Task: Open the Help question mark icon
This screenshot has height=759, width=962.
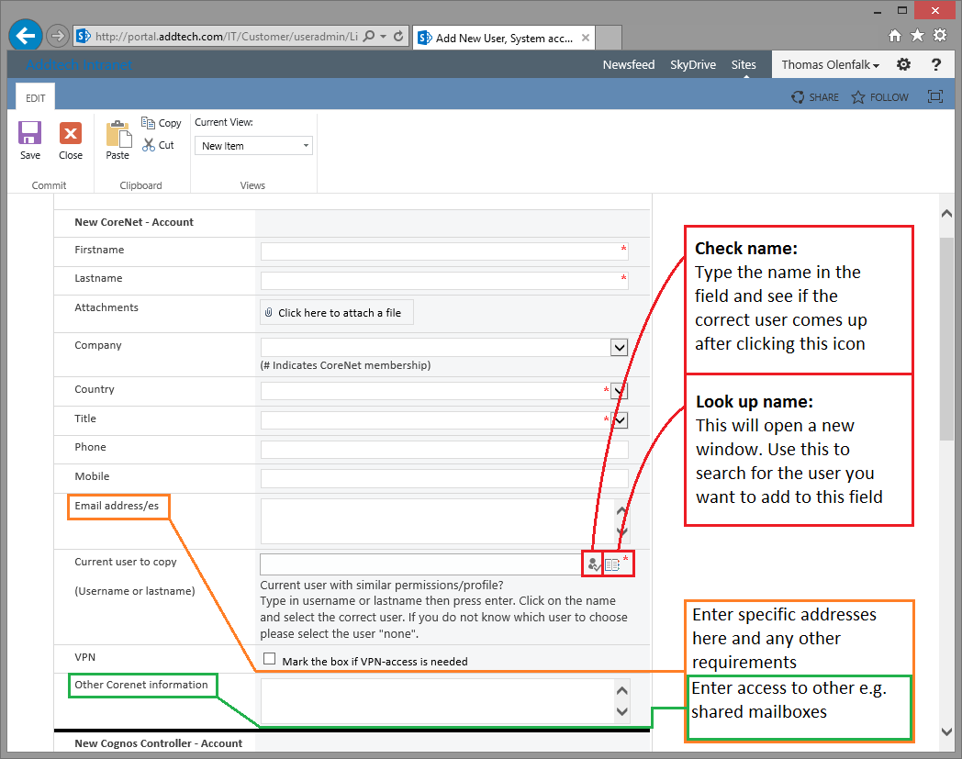Action: [x=936, y=64]
